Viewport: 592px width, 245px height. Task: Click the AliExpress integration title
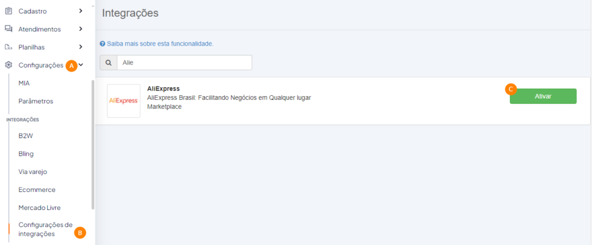coord(163,89)
